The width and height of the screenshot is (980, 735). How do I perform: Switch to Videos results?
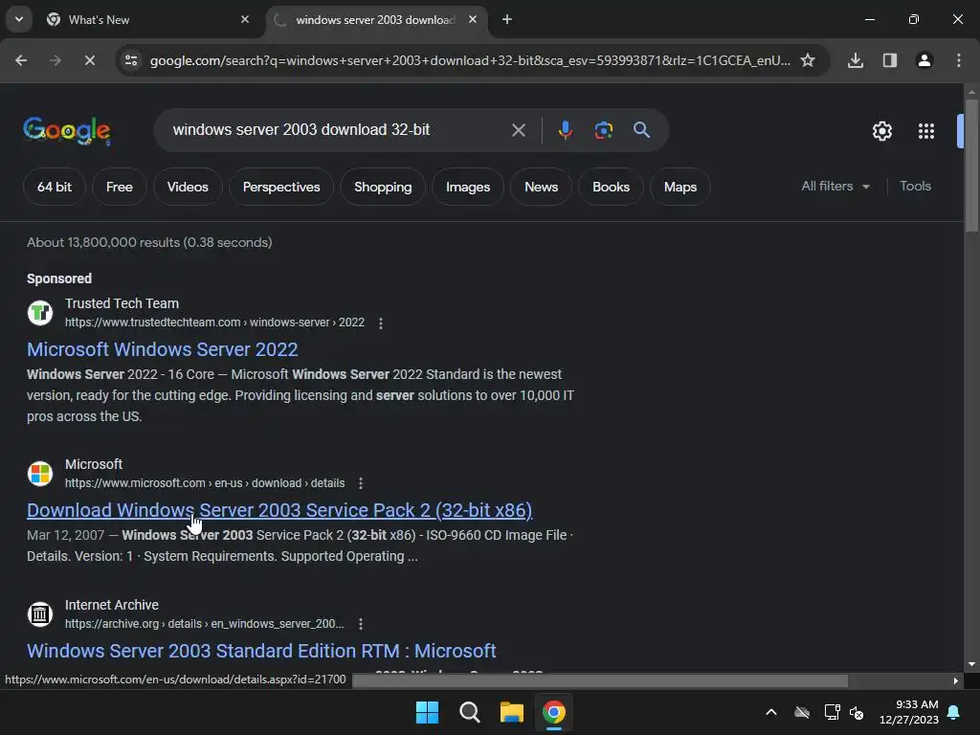tap(188, 187)
